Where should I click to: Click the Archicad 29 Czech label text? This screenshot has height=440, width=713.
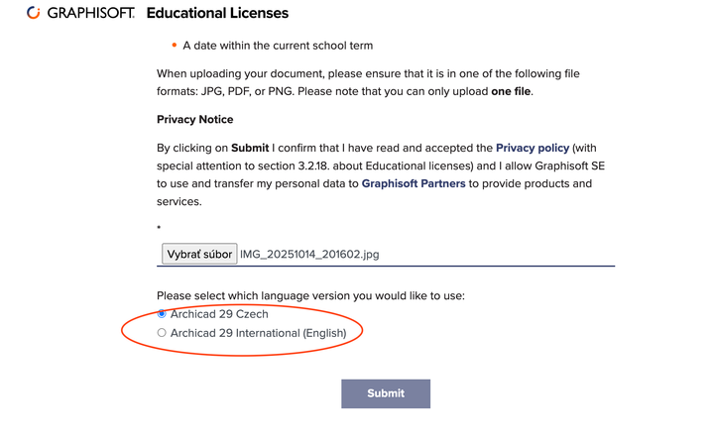click(x=219, y=314)
